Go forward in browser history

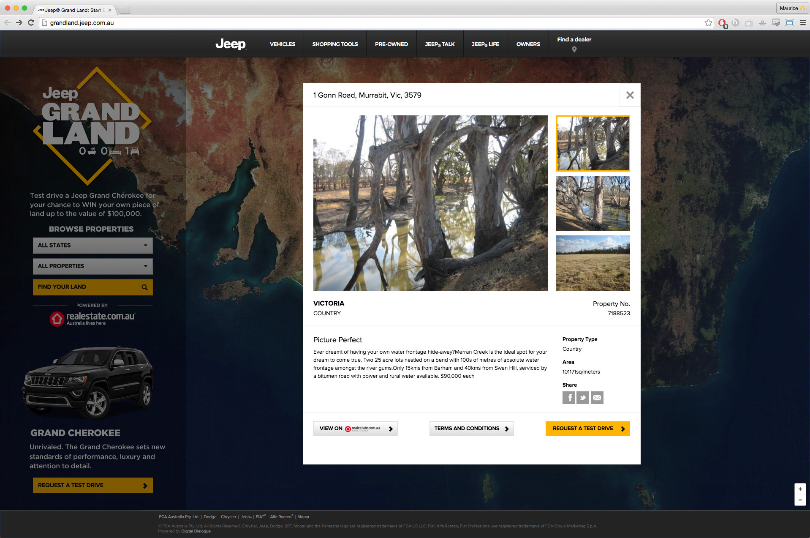pos(19,23)
